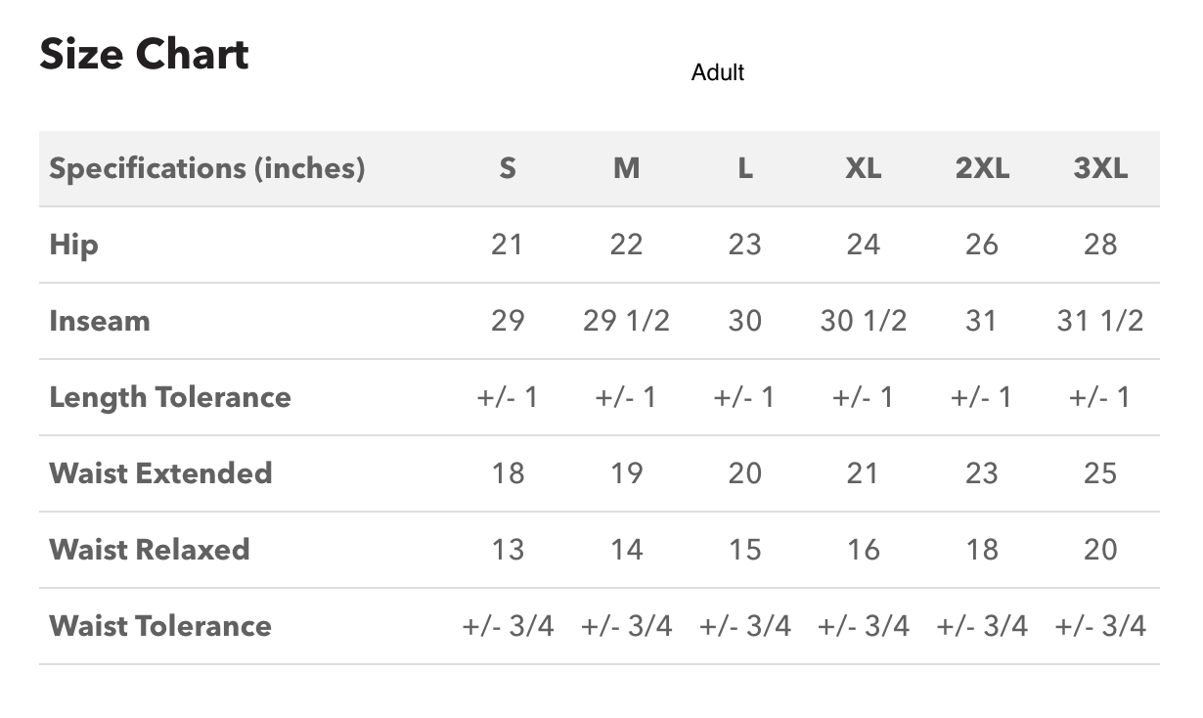
Task: Select the Inseam row label
Action: click(100, 321)
